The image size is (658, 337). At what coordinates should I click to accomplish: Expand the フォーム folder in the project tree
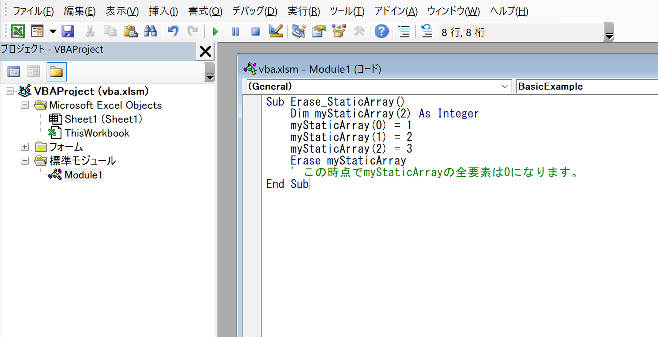[x=25, y=147]
